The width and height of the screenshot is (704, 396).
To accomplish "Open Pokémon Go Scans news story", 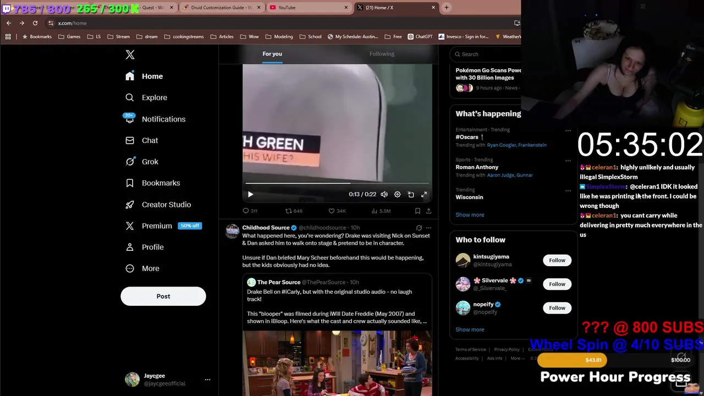I will coord(488,74).
